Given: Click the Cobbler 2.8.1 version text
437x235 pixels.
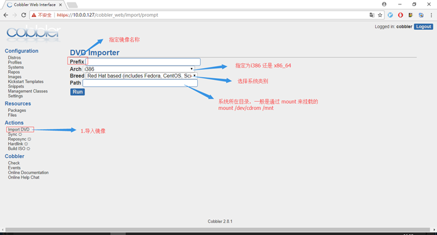Looking at the screenshot, I should click(x=220, y=221).
